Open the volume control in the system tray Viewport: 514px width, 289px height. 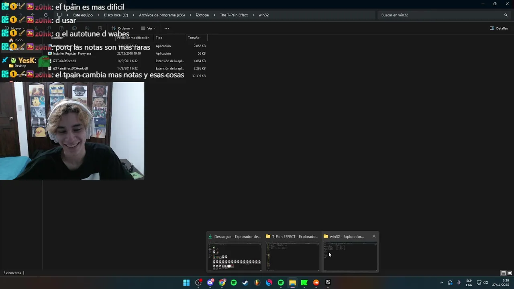[x=486, y=283]
